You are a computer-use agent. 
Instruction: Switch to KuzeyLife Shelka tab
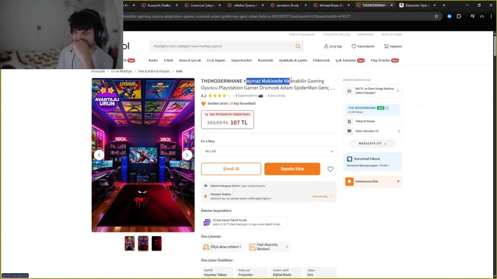(159, 5)
